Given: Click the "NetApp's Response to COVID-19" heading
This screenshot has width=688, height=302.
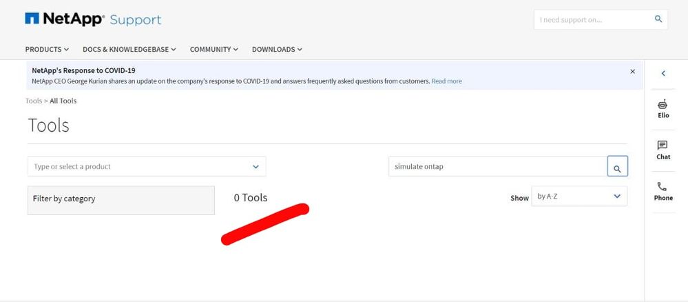Looking at the screenshot, I should click(84, 70).
